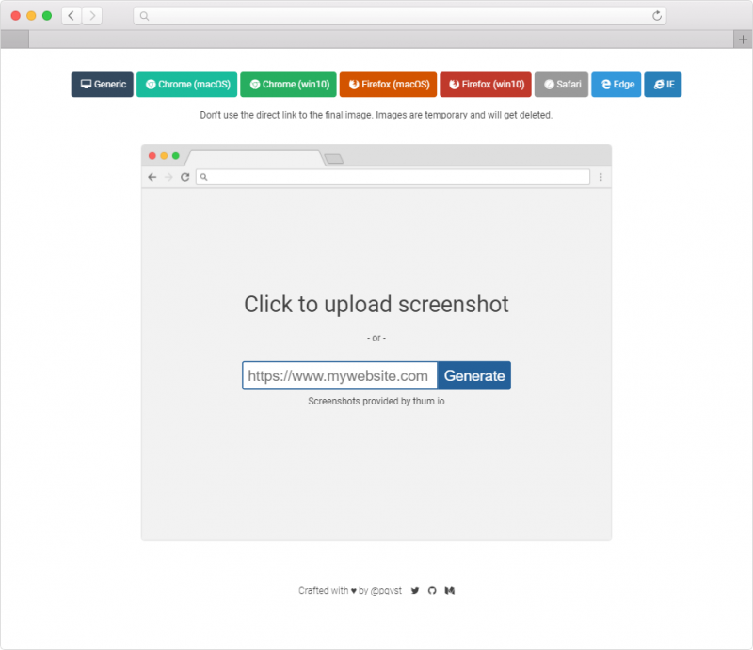753x650 pixels.
Task: Click the outer browser address bar
Action: (x=399, y=16)
